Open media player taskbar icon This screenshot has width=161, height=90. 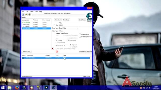pos(46,88)
